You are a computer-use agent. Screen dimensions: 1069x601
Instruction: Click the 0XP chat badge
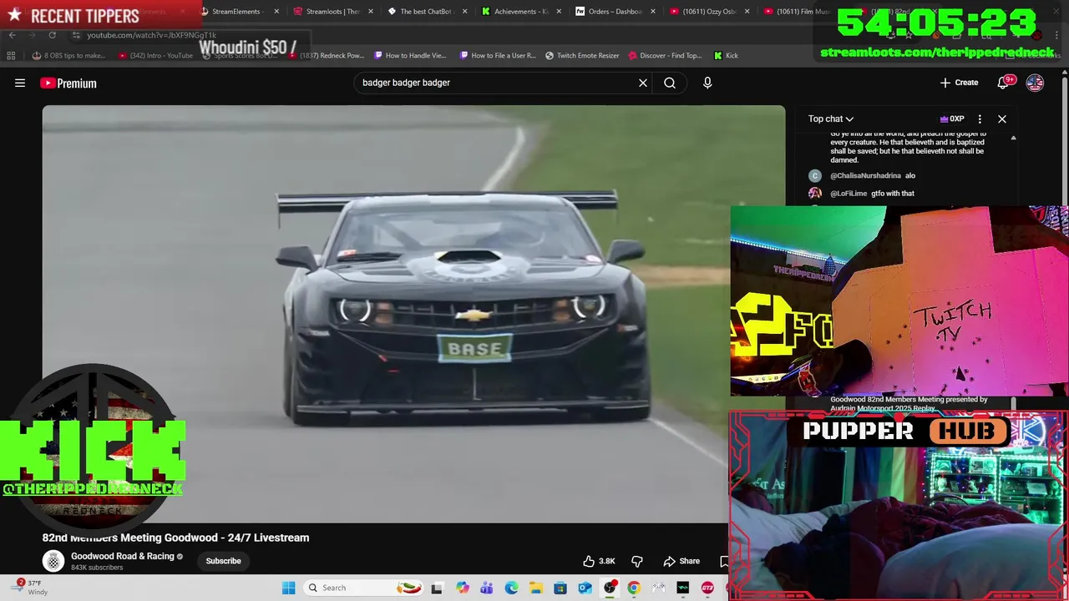pyautogui.click(x=952, y=119)
